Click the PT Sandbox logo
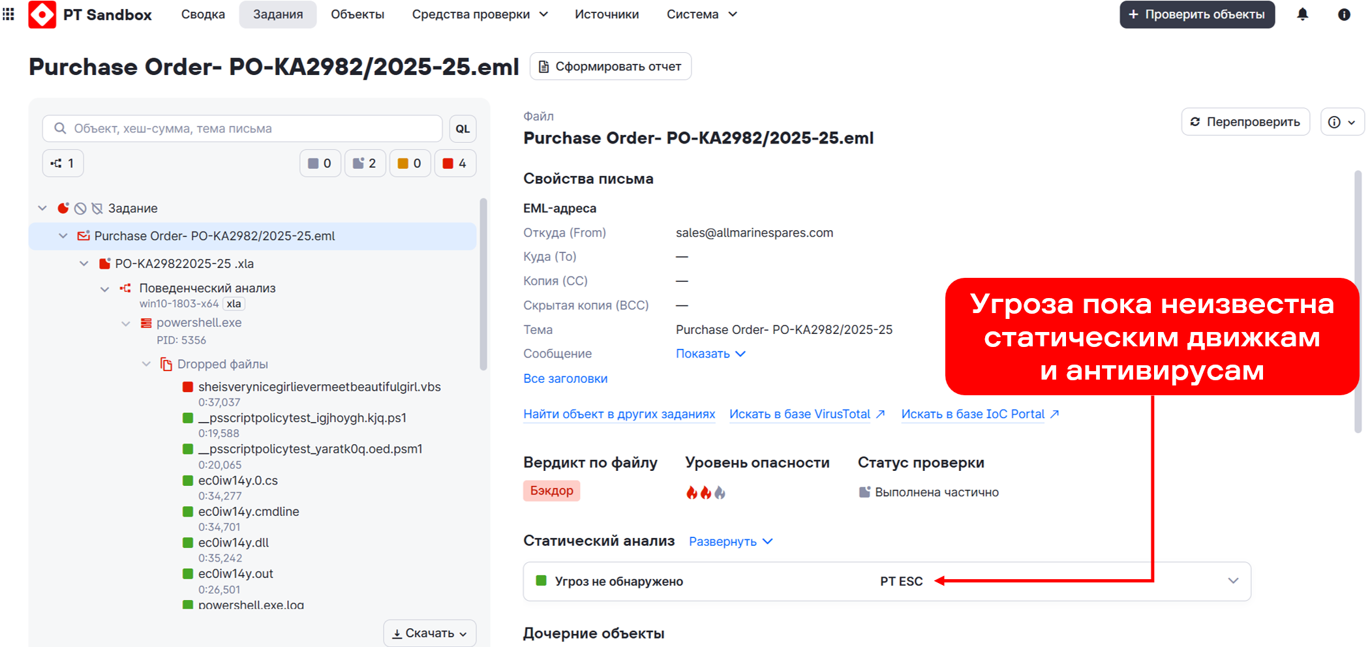 [x=42, y=14]
